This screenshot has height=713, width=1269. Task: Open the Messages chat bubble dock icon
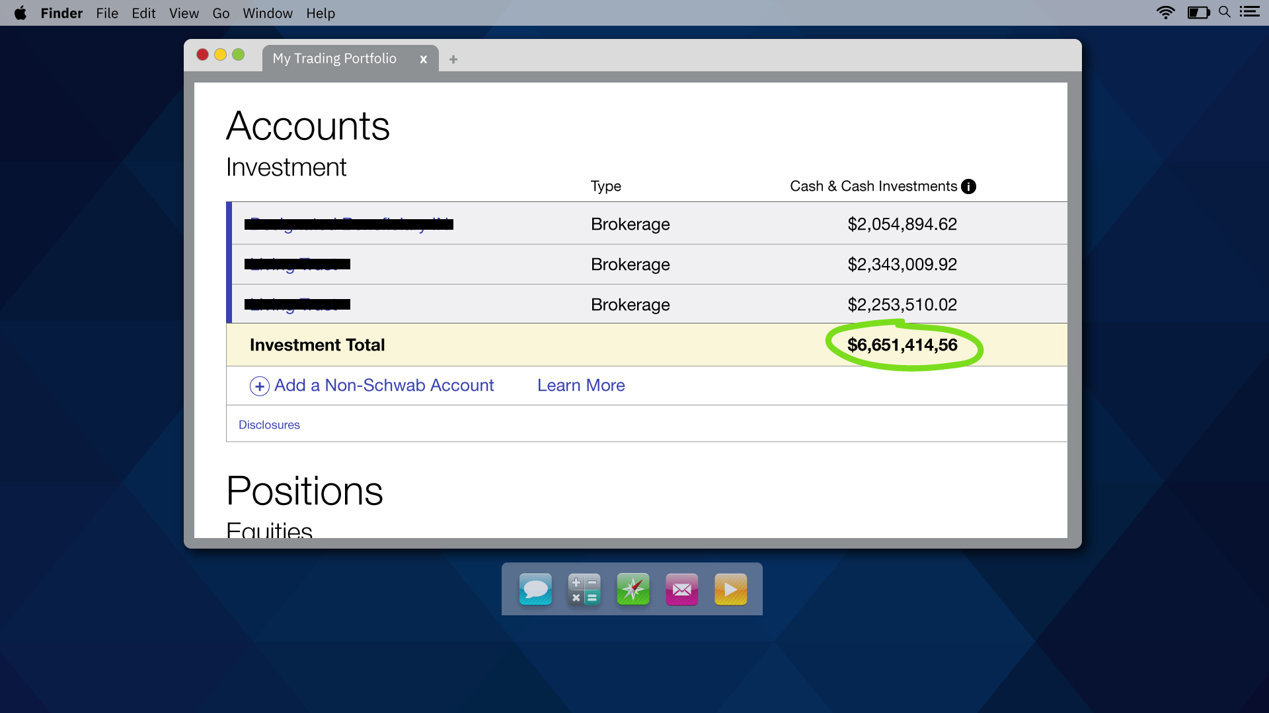(x=535, y=589)
